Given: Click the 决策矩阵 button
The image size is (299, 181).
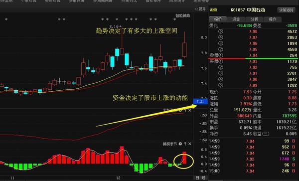Looking at the screenshot, I should [x=286, y=10].
